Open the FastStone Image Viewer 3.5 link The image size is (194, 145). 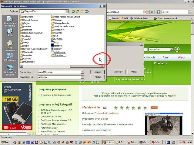[56, 120]
